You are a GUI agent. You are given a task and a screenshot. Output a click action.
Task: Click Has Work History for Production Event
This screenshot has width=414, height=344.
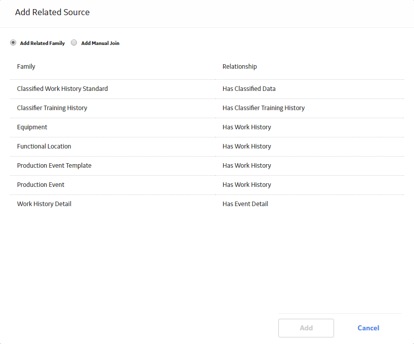(246, 185)
